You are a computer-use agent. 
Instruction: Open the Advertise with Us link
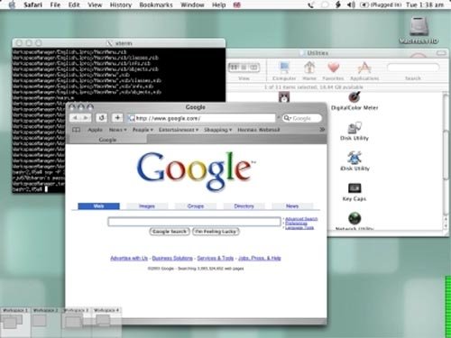[x=129, y=258]
